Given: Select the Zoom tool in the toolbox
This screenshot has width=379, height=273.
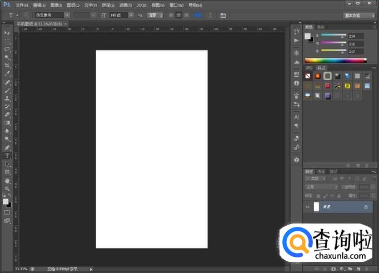Looking at the screenshot, I should point(8,189).
